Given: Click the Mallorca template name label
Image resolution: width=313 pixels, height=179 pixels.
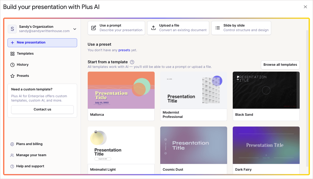Looking at the screenshot, I should pyautogui.click(x=97, y=115).
